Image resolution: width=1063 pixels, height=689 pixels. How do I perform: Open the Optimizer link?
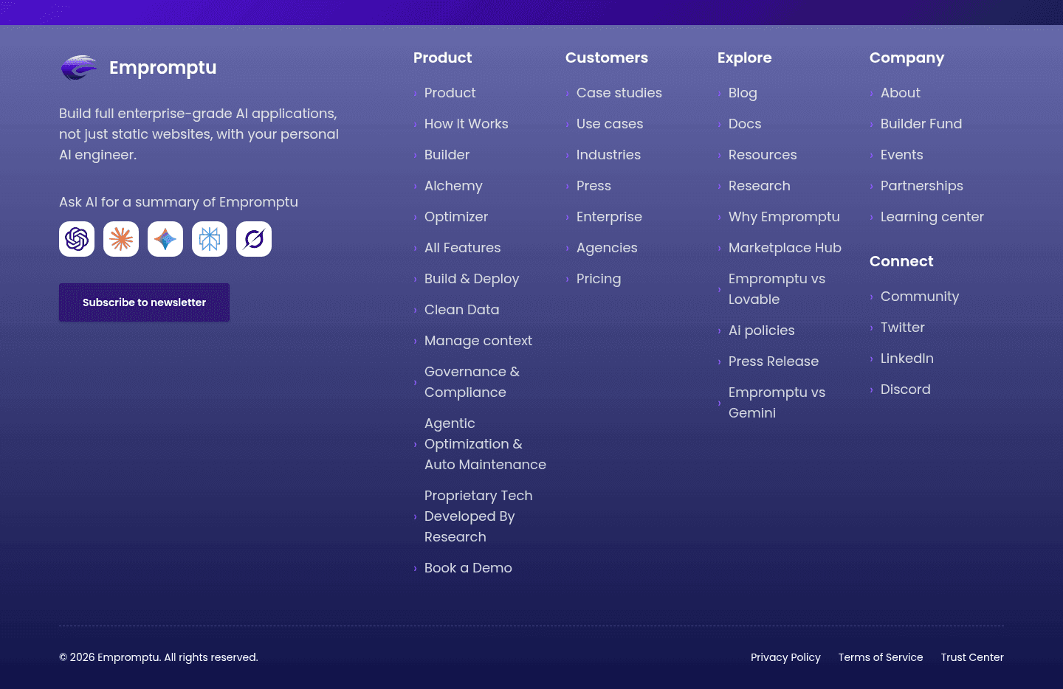coord(456,217)
